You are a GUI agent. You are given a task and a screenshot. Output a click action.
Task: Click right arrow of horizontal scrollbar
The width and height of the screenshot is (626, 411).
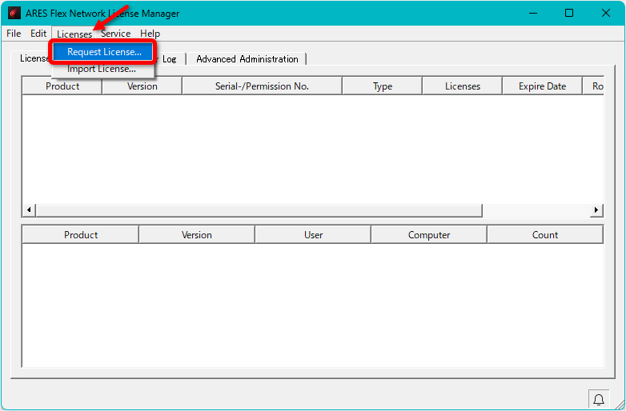[596, 209]
